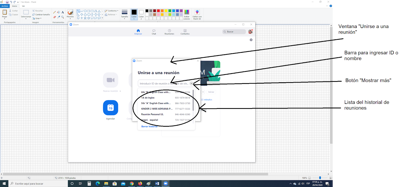Viewport: 401px width, 187px height.
Task: Click the Zoom settings gear icon
Action: [251, 40]
